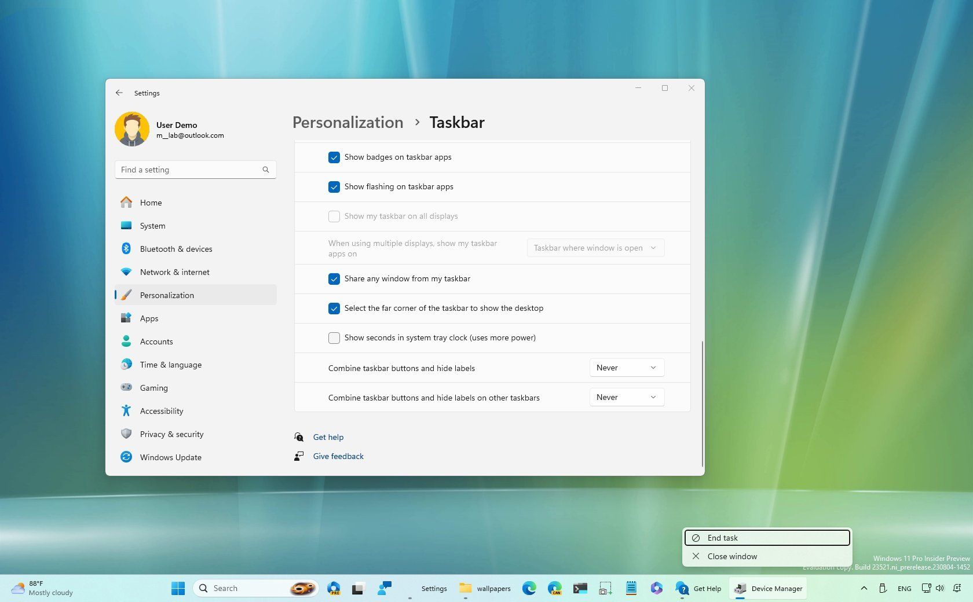The image size is (973, 602).
Task: Select Gaming settings in sidebar
Action: 153,388
